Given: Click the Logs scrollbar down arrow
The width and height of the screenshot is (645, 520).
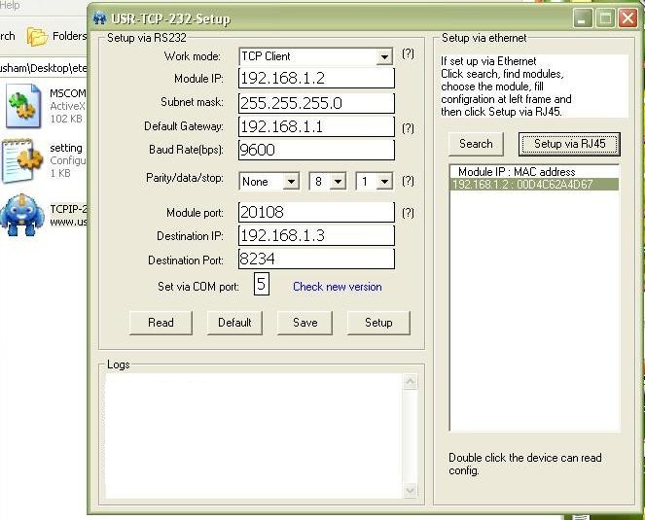Looking at the screenshot, I should 410,490.
